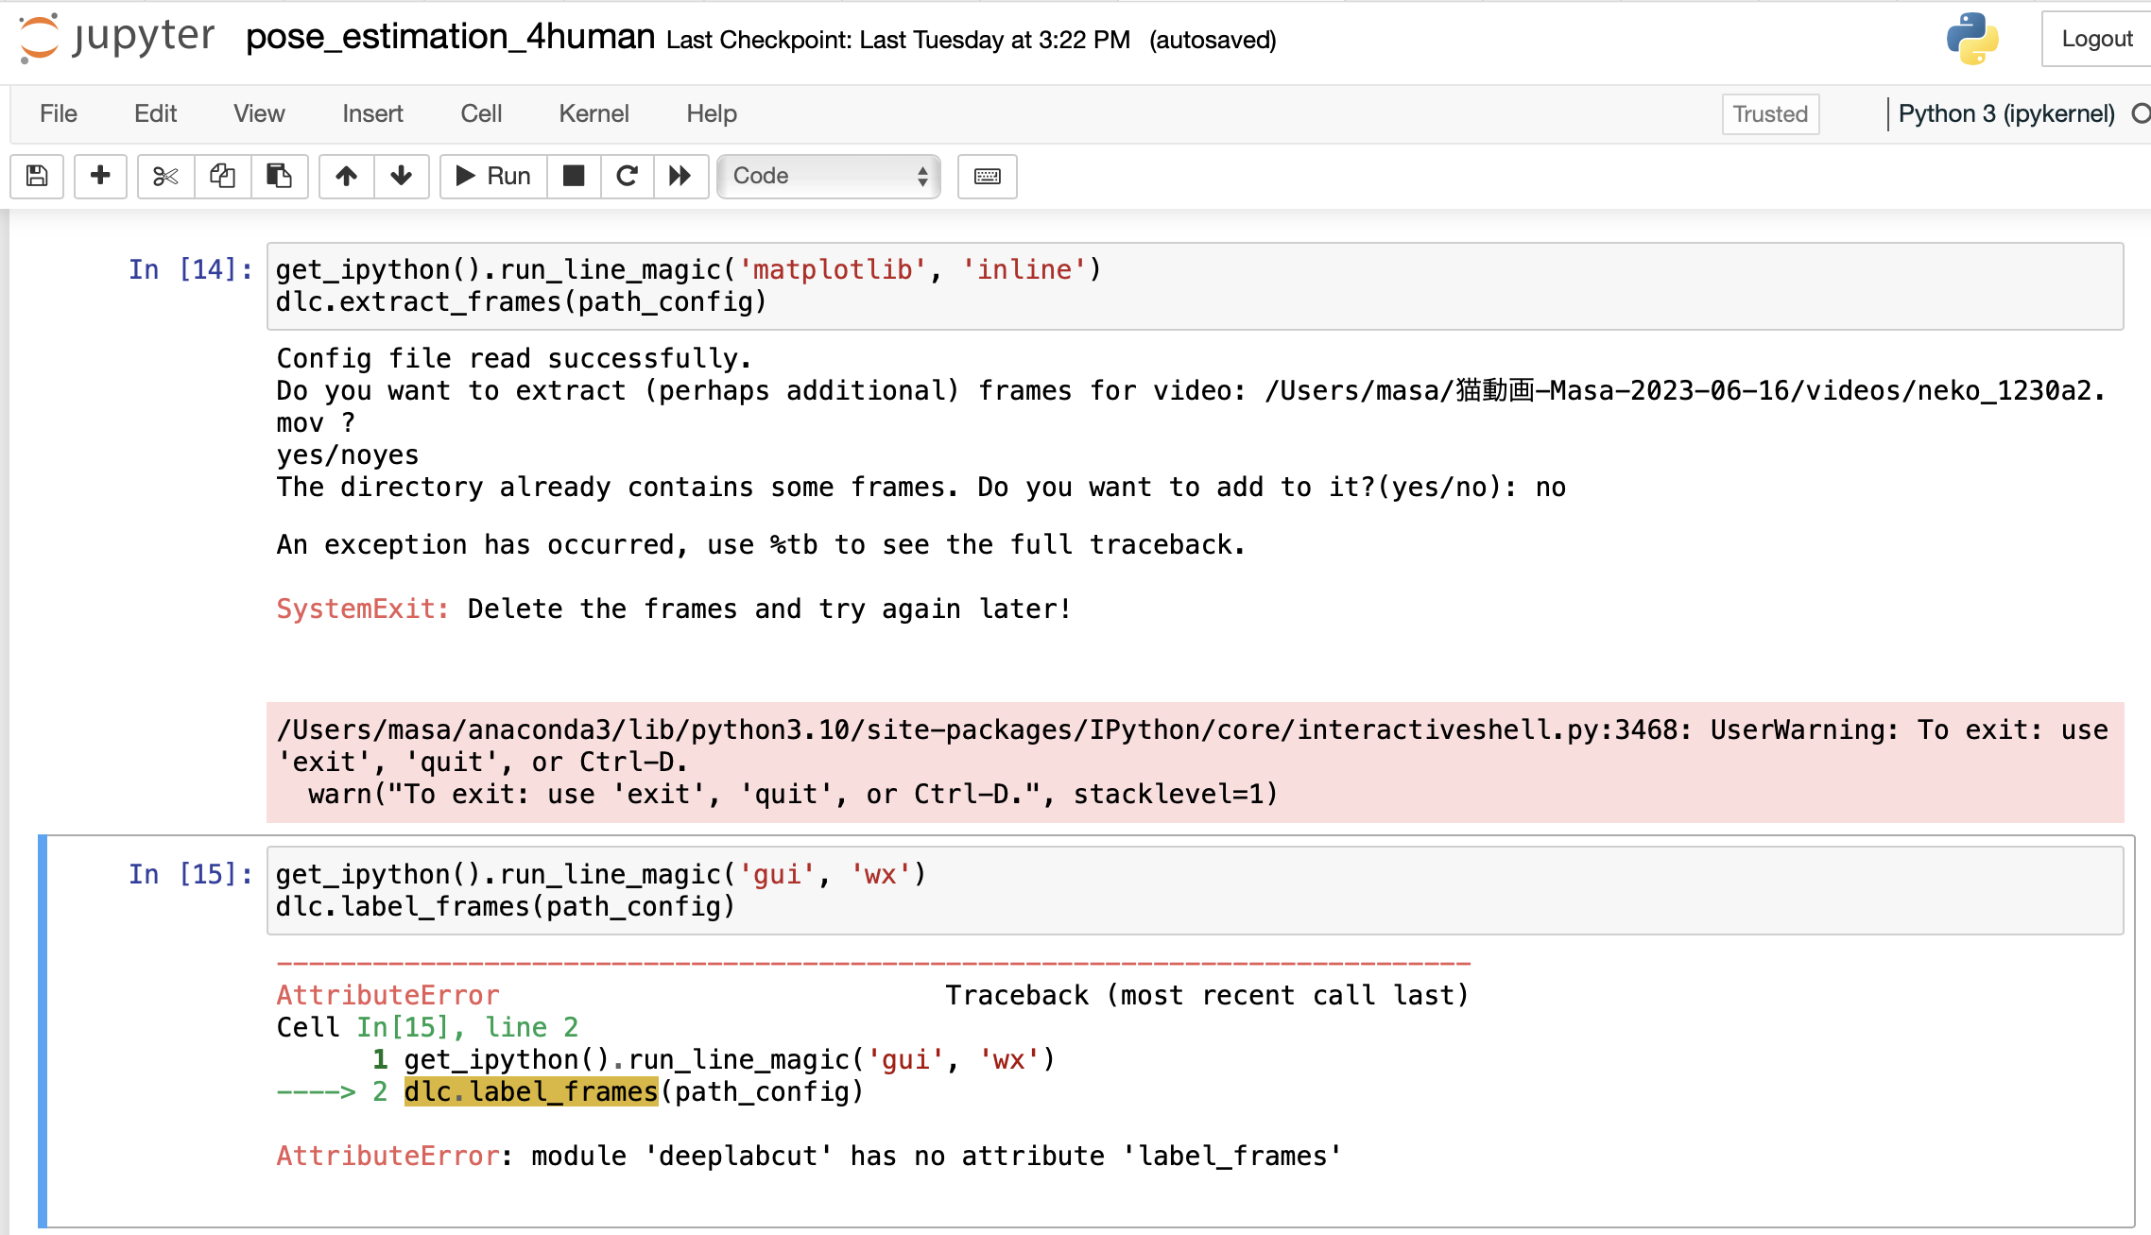Save notebook with the floppy disk icon

coord(37,176)
